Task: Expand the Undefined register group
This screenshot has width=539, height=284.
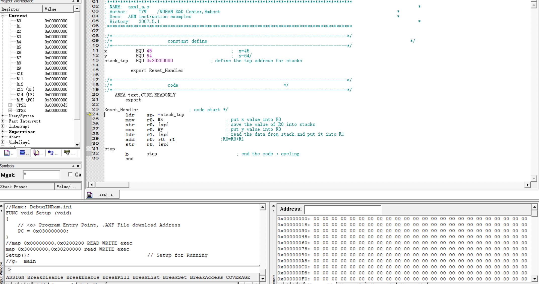Action: 3,142
